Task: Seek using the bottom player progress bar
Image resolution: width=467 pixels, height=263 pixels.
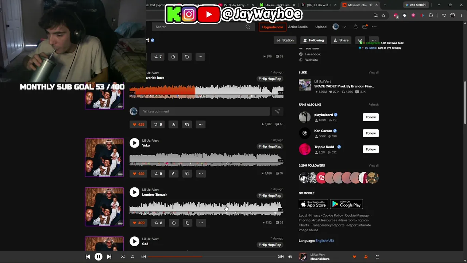Action: point(211,257)
